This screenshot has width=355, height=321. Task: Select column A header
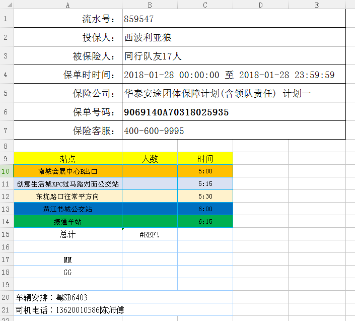67,5
